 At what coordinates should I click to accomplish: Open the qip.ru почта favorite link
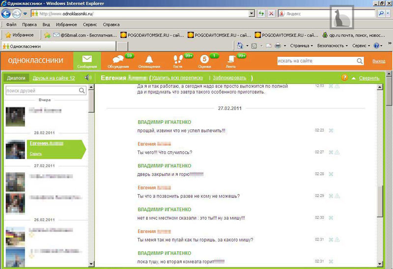coord(354,35)
